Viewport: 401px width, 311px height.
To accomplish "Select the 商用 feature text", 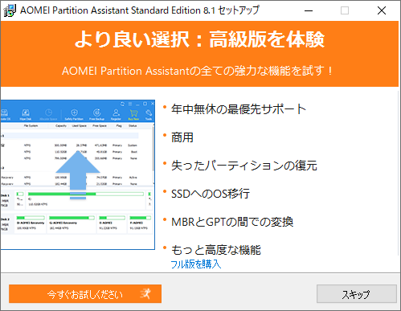I will click(182, 137).
